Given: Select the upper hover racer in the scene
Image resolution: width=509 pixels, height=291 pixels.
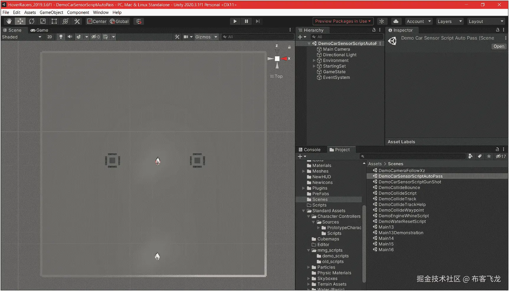Looking at the screenshot, I should tap(158, 161).
